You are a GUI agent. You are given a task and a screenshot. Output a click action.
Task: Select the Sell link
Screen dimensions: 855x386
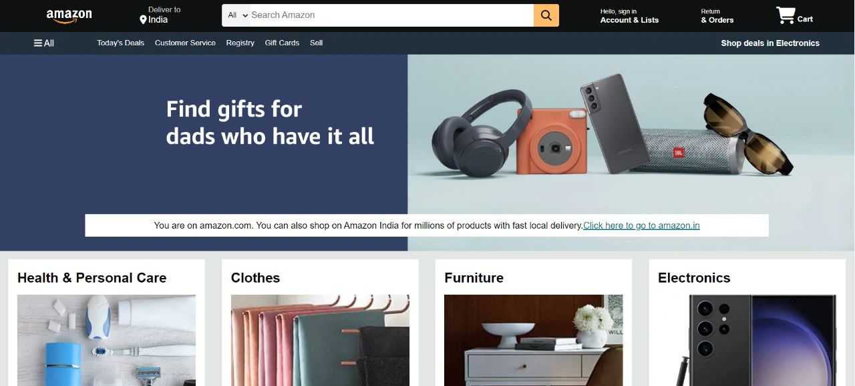click(x=316, y=43)
